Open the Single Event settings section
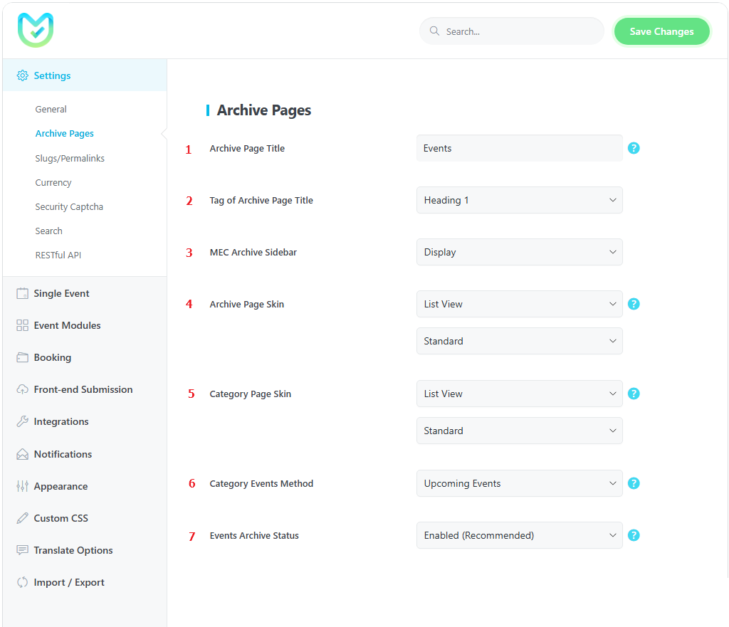This screenshot has width=729, height=627. (x=61, y=293)
